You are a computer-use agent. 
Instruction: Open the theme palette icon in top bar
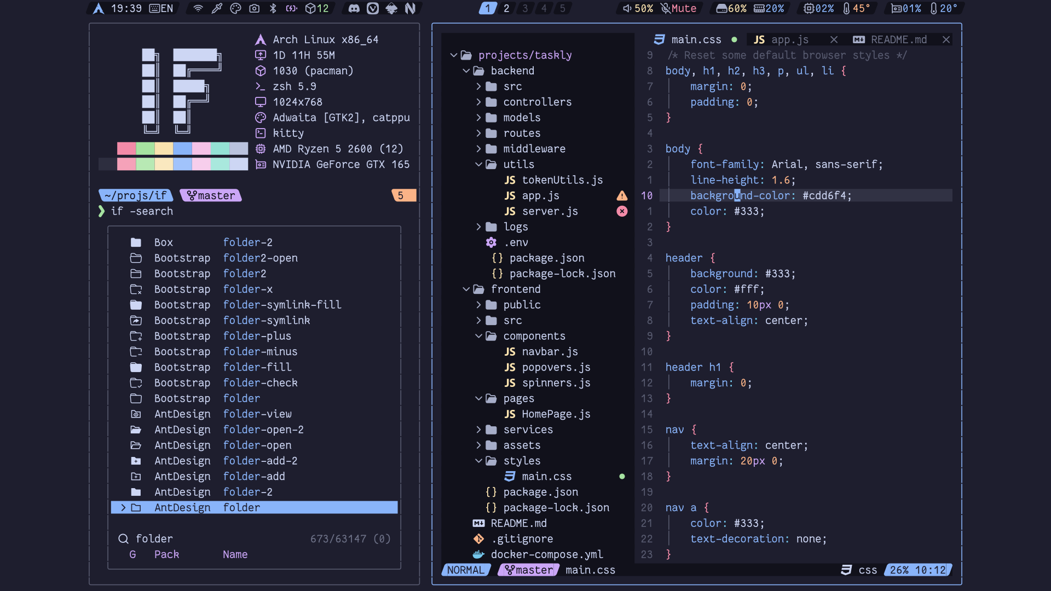[x=235, y=8]
